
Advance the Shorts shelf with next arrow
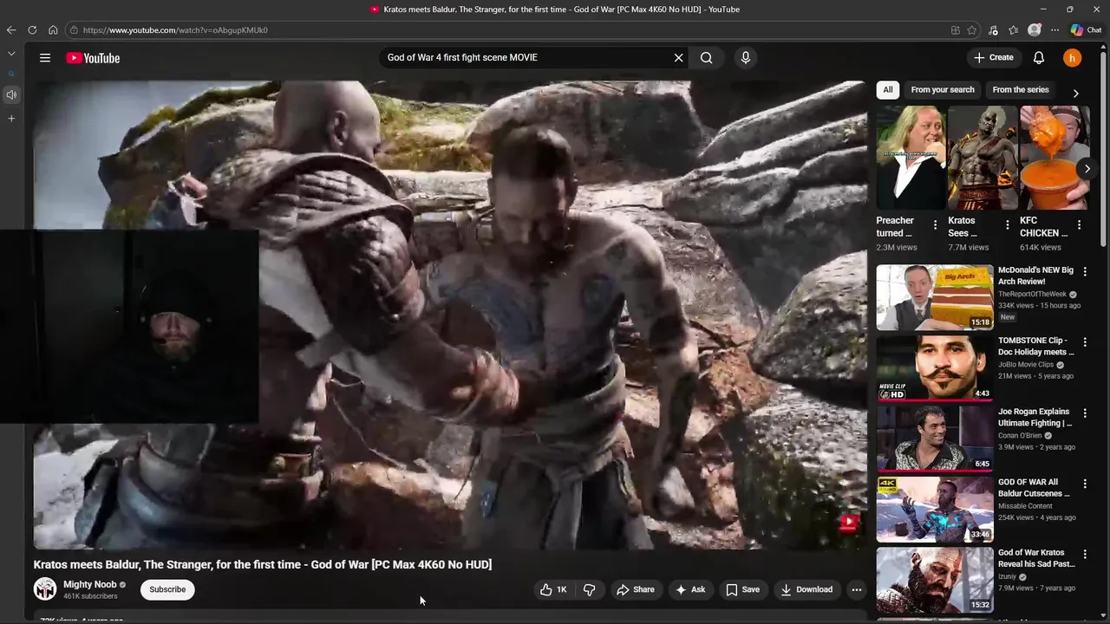click(1087, 169)
